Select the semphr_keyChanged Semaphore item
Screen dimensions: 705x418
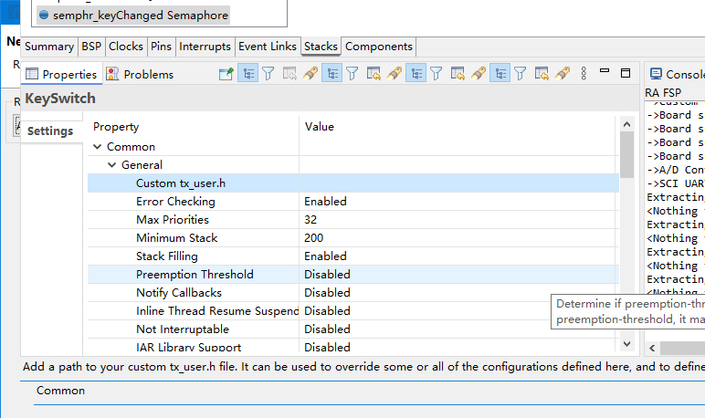tap(133, 15)
